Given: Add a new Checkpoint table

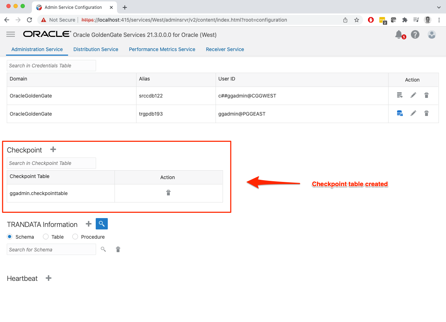Looking at the screenshot, I should [53, 150].
